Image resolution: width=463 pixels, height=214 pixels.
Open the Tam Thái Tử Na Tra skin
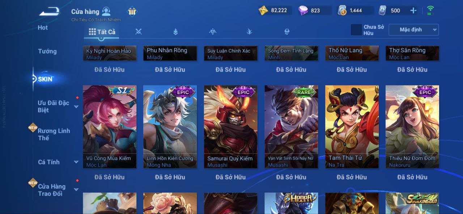pyautogui.click(x=352, y=127)
